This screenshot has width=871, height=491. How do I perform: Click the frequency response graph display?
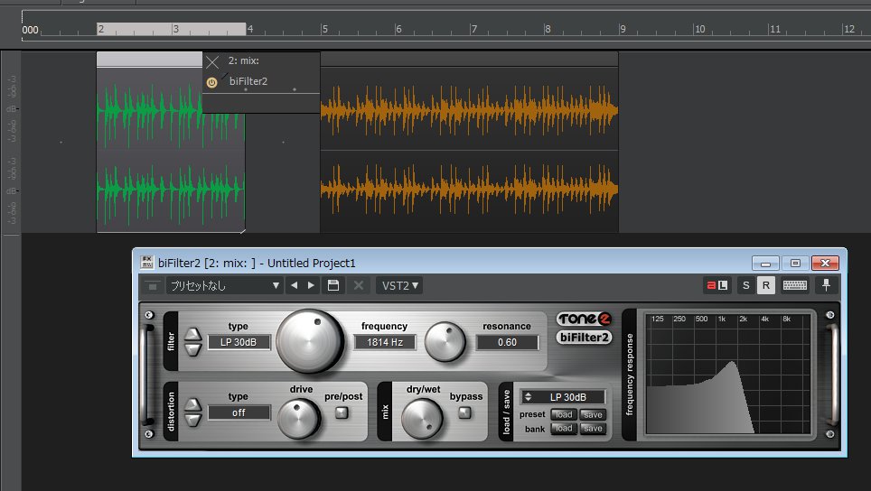[727, 374]
